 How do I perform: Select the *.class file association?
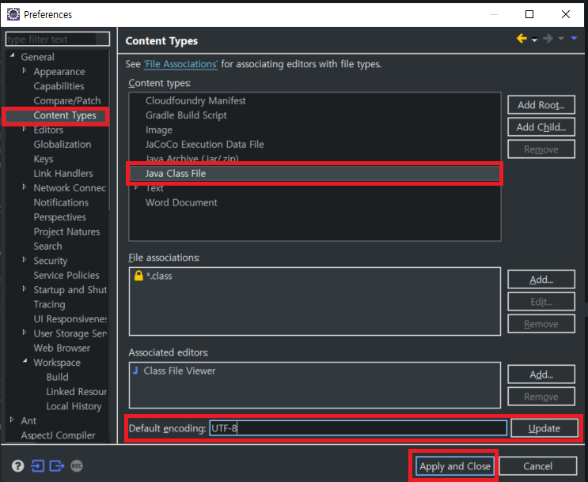click(159, 276)
